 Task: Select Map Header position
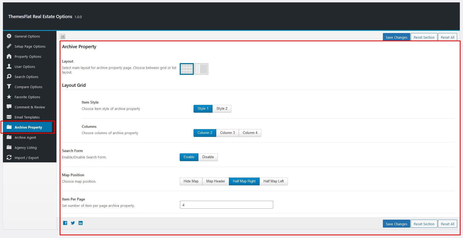216,181
